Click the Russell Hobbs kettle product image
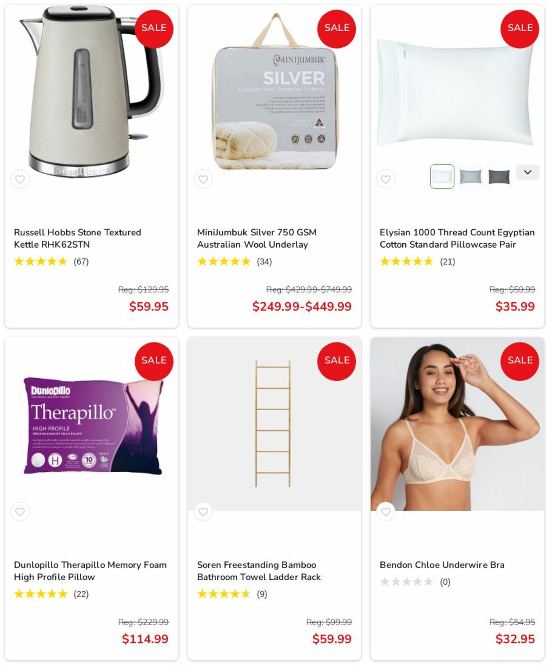549x665 pixels. point(91,91)
